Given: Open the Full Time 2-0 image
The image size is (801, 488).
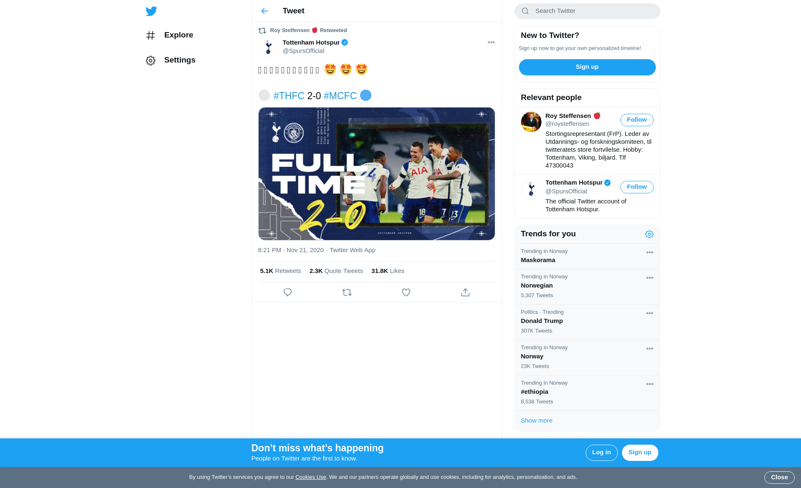Looking at the screenshot, I should point(376,174).
